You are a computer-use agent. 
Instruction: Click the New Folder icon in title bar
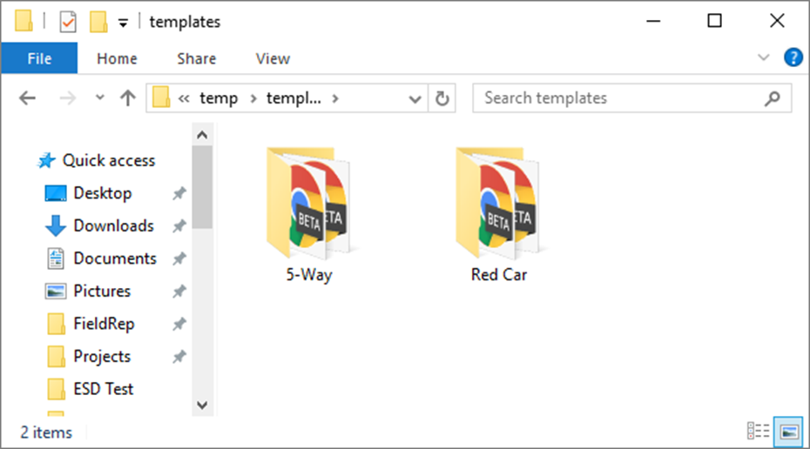click(x=98, y=22)
